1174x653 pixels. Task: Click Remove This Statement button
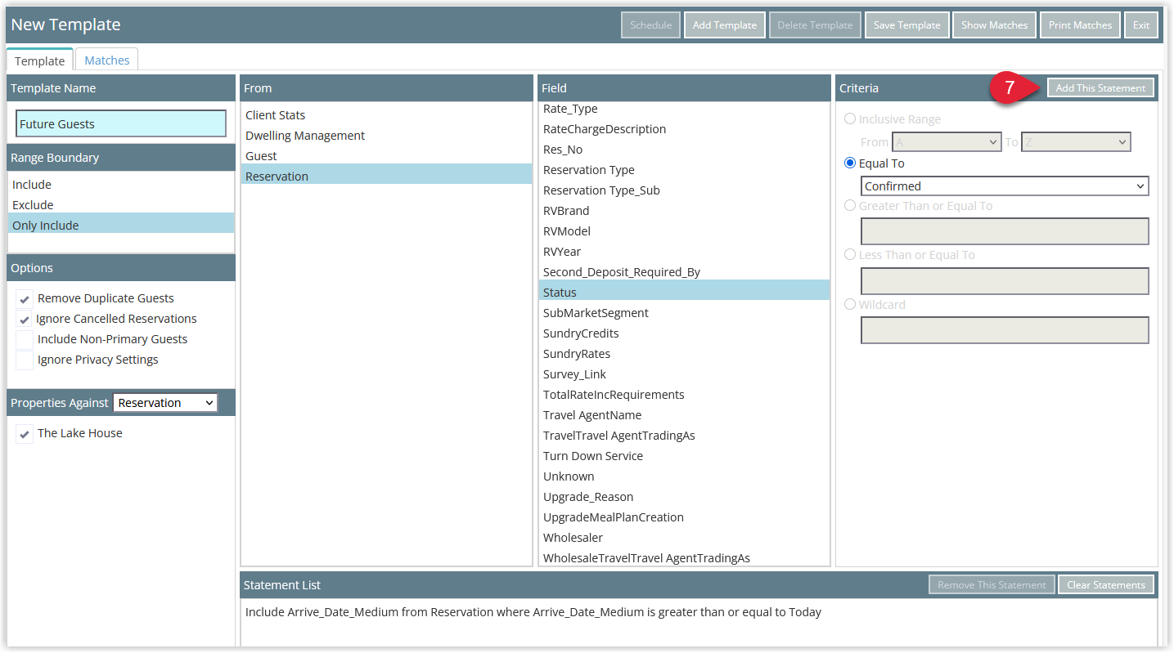pyautogui.click(x=992, y=585)
